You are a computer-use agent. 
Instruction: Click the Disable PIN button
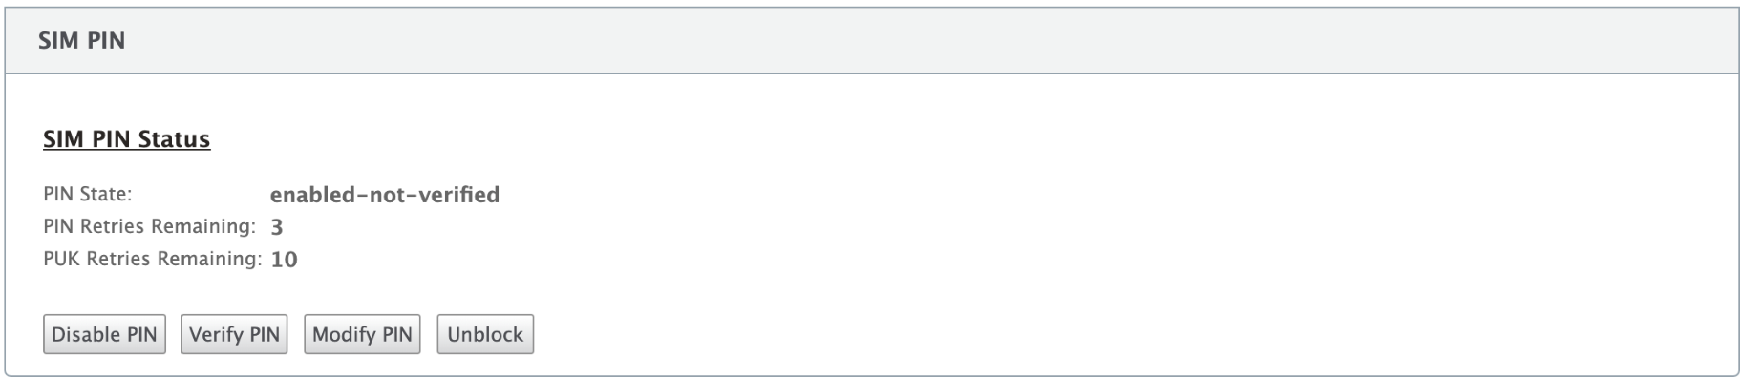pyautogui.click(x=104, y=334)
